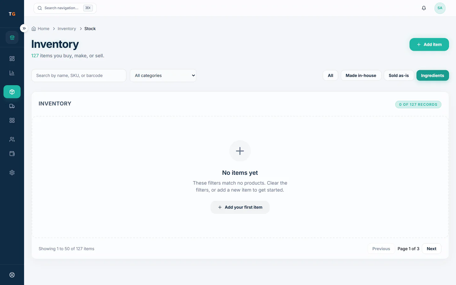
Task: Open the bar chart analytics icon
Action: (12, 73)
